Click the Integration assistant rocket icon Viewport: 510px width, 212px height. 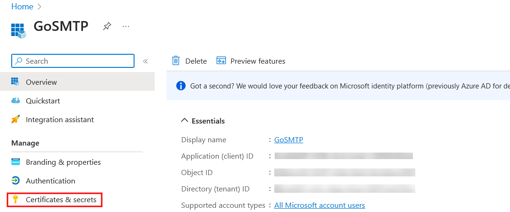click(x=15, y=119)
